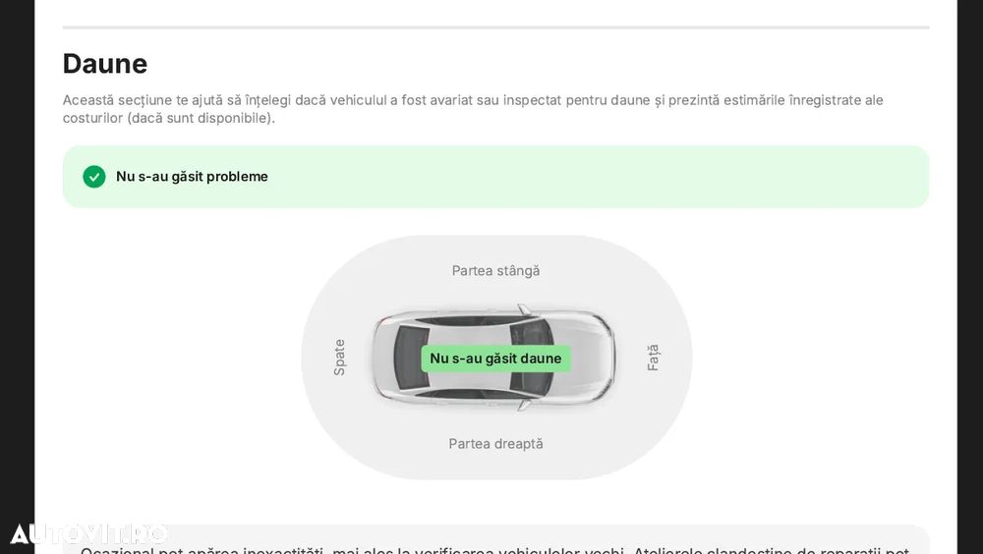
Task: Select the 'Partea stângă' label
Action: click(495, 270)
